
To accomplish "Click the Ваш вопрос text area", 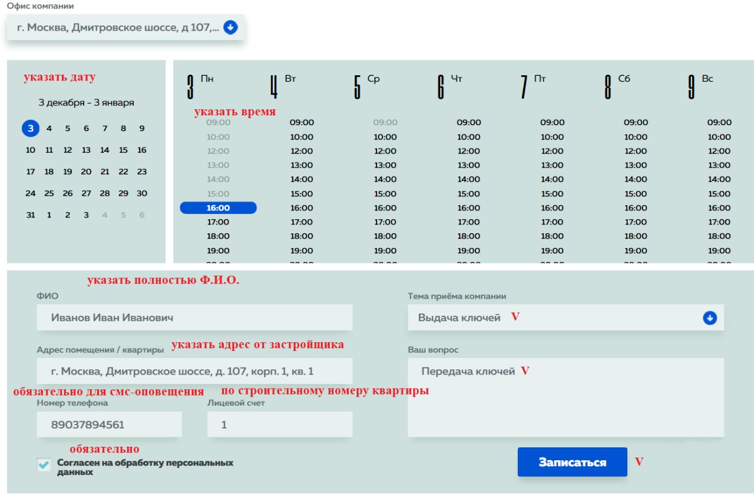I will 565,406.
